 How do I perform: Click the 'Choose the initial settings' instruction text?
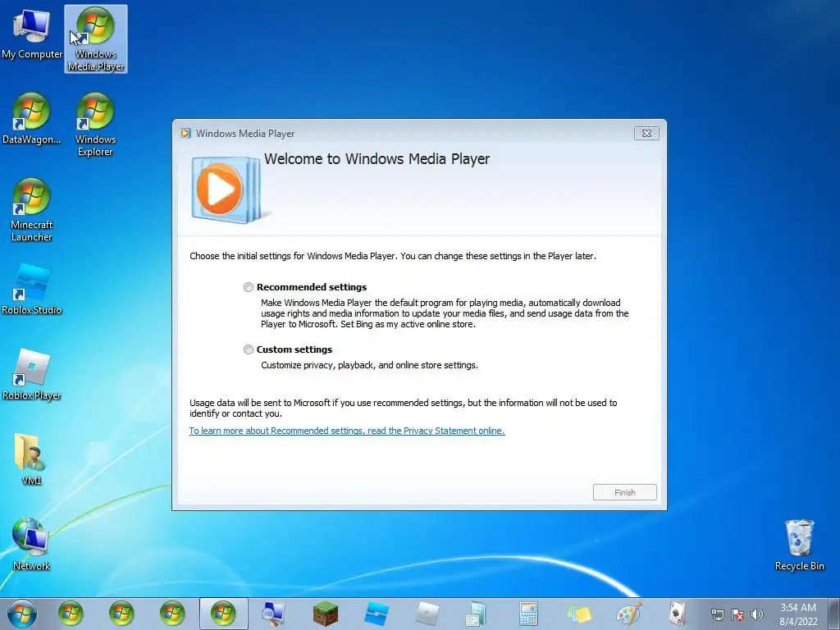coord(393,256)
